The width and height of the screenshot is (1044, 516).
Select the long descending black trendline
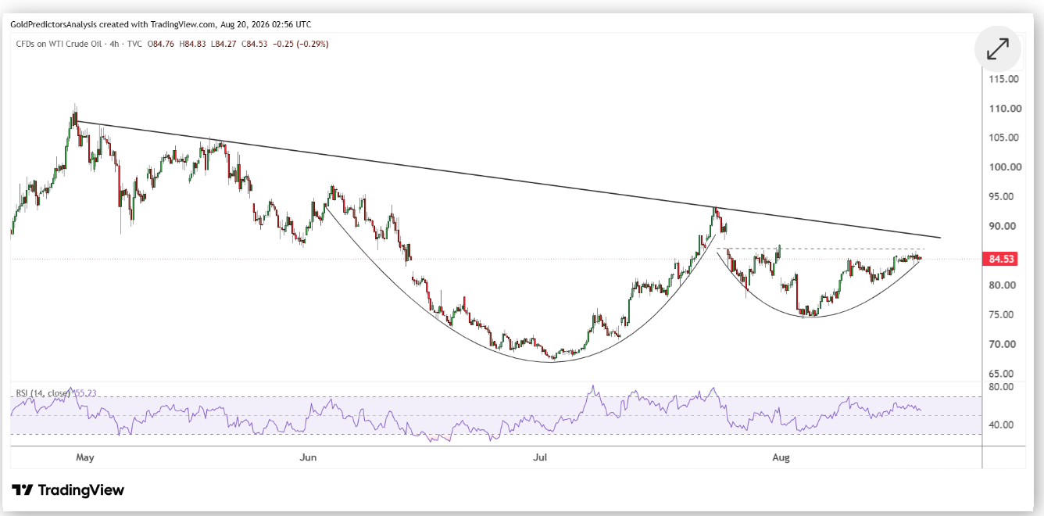(508, 180)
